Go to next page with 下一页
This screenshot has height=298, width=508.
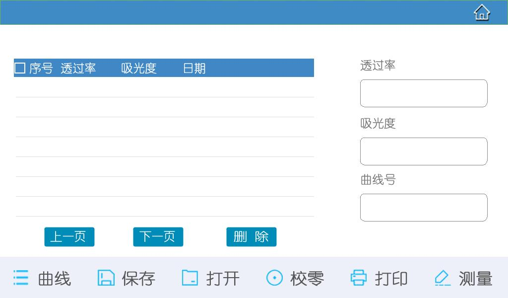click(158, 237)
